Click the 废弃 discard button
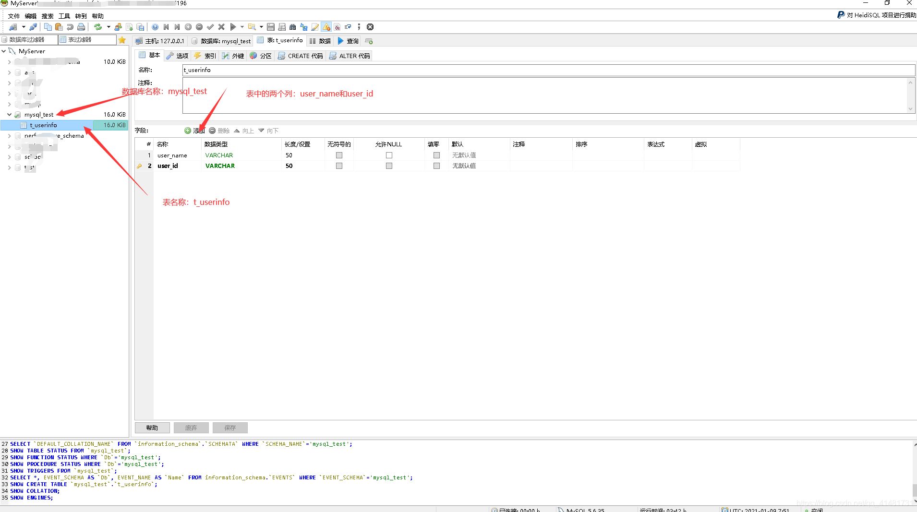 (x=191, y=428)
